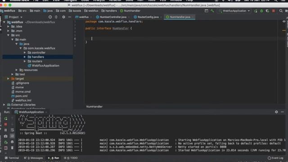This screenshot has height=162, width=288.
Task: Toggle scroll to end of console
Action: click(x=12, y=136)
